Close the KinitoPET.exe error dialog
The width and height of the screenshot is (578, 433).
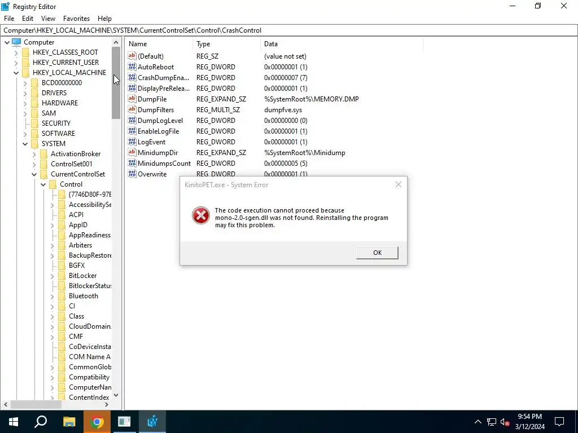click(x=398, y=184)
